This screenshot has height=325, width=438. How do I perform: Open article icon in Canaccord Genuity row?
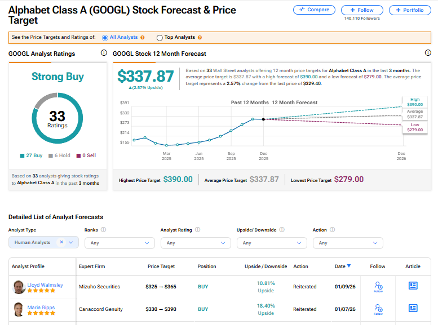pos(413,308)
